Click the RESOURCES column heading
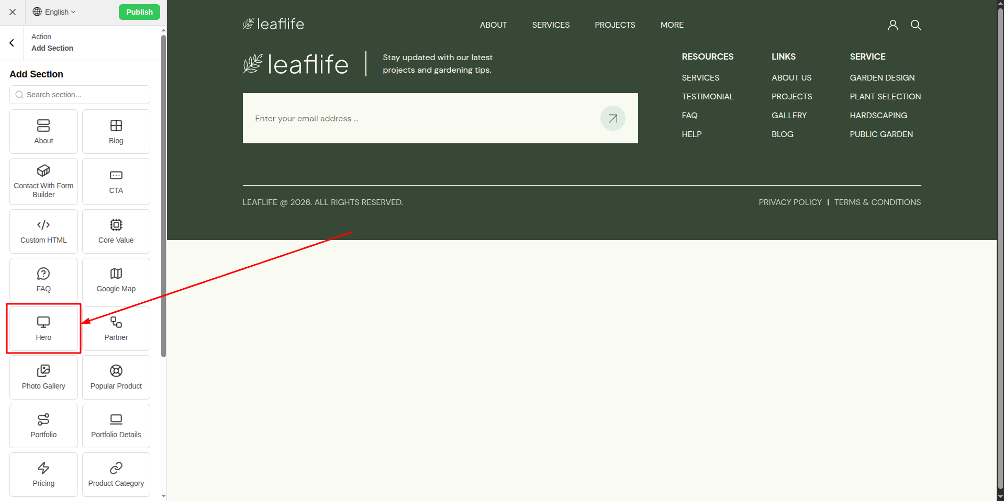 point(707,56)
